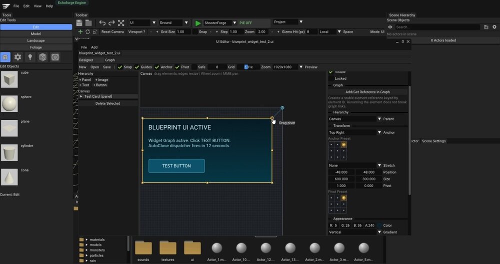Screen dimensions: 500x264
Task: Open the Anchor dropdown showing Top Right
Action: [x=355, y=132]
